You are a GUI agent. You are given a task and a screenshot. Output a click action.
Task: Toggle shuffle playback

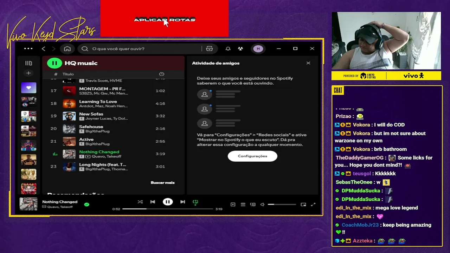(x=140, y=202)
